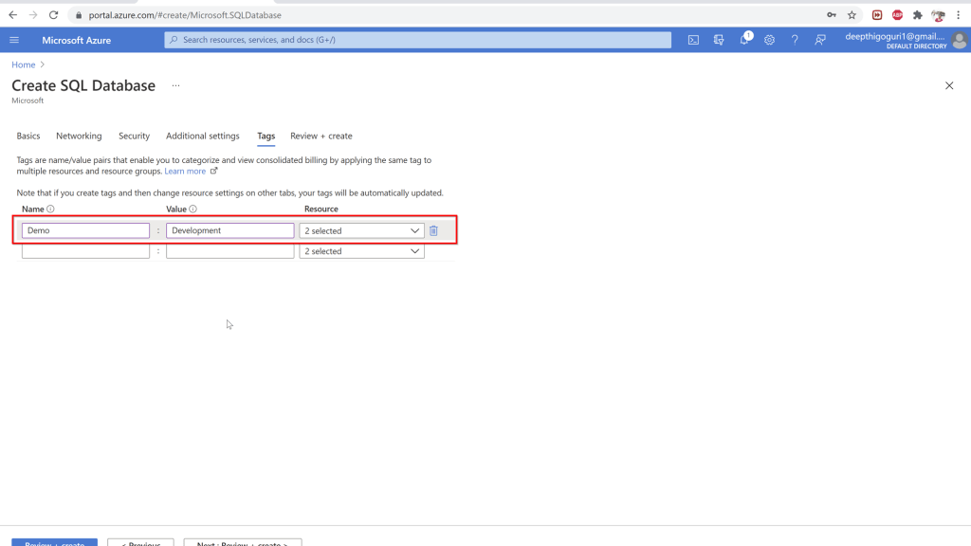
Task: Open the notifications bell
Action: coord(744,40)
